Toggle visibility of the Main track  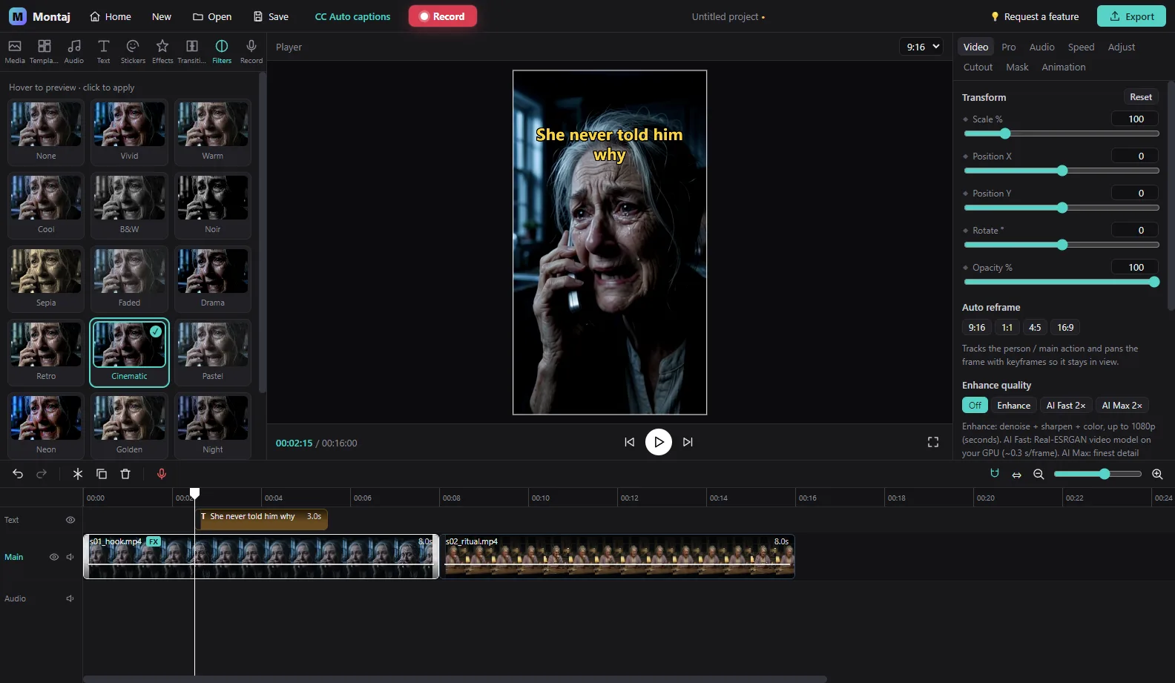click(54, 557)
